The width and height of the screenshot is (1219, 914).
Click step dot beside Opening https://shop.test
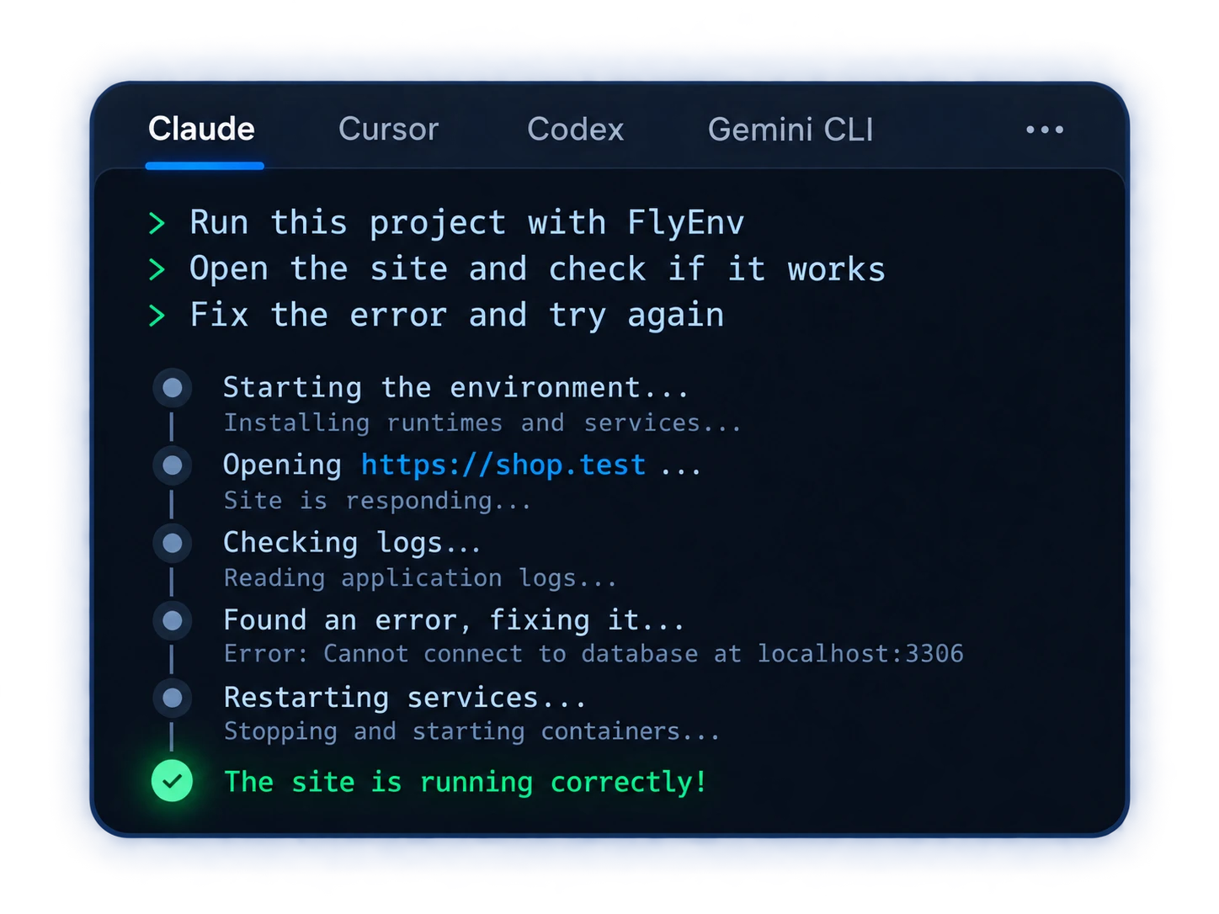173,465
